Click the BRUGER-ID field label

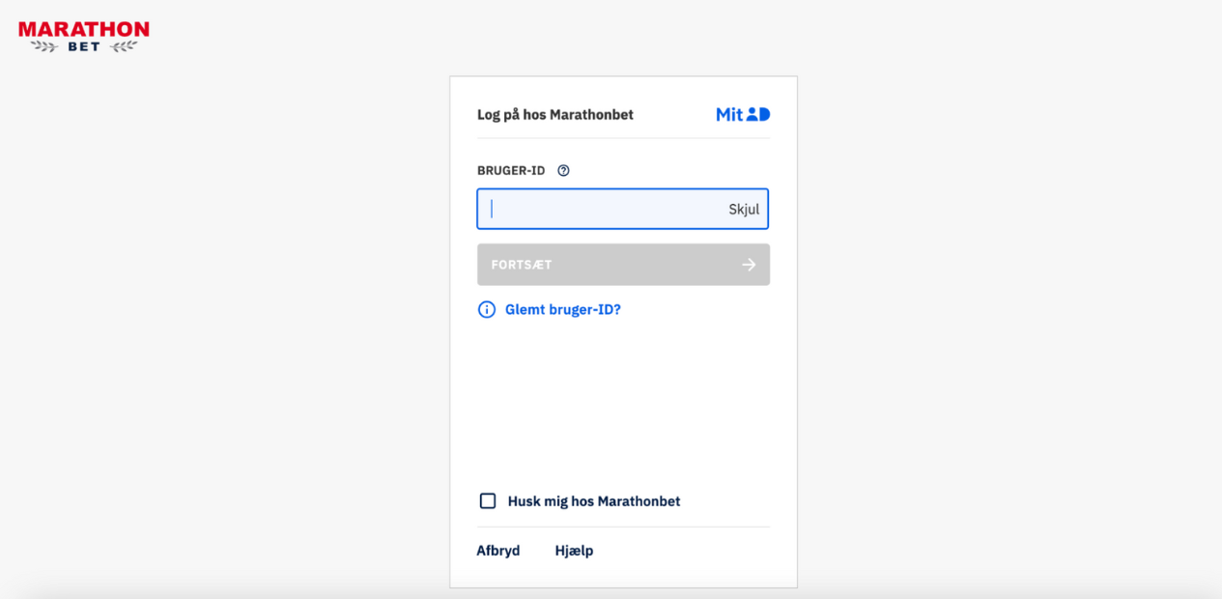click(511, 171)
